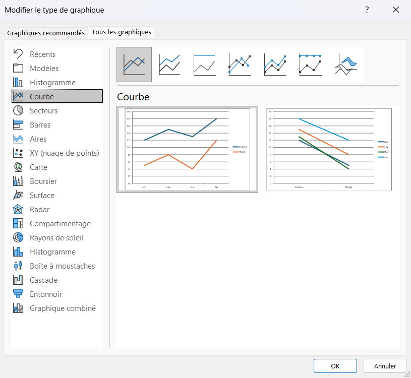The width and height of the screenshot is (411, 378).
Task: Select the Graphique combiné category
Action: click(57, 308)
